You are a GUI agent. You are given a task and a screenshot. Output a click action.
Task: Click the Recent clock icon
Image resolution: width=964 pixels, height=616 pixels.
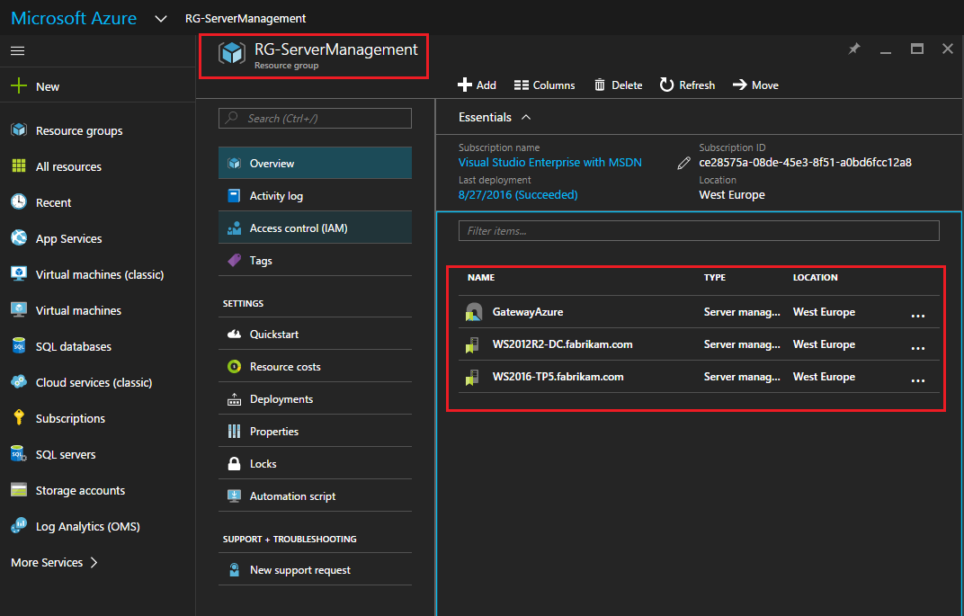[x=19, y=201]
